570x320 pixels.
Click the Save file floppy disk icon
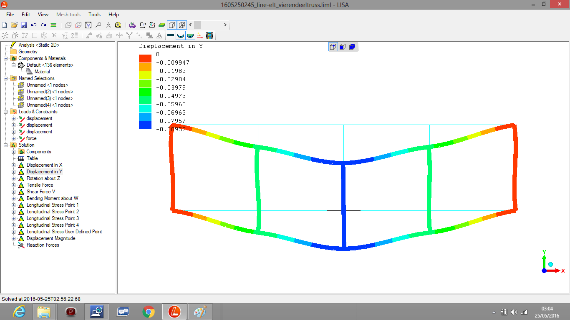pos(24,25)
